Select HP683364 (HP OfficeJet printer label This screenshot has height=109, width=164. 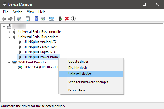click(x=41, y=67)
